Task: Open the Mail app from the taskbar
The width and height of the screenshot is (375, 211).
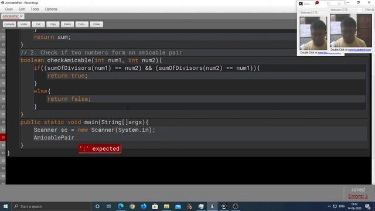Action: pyautogui.click(x=178, y=206)
